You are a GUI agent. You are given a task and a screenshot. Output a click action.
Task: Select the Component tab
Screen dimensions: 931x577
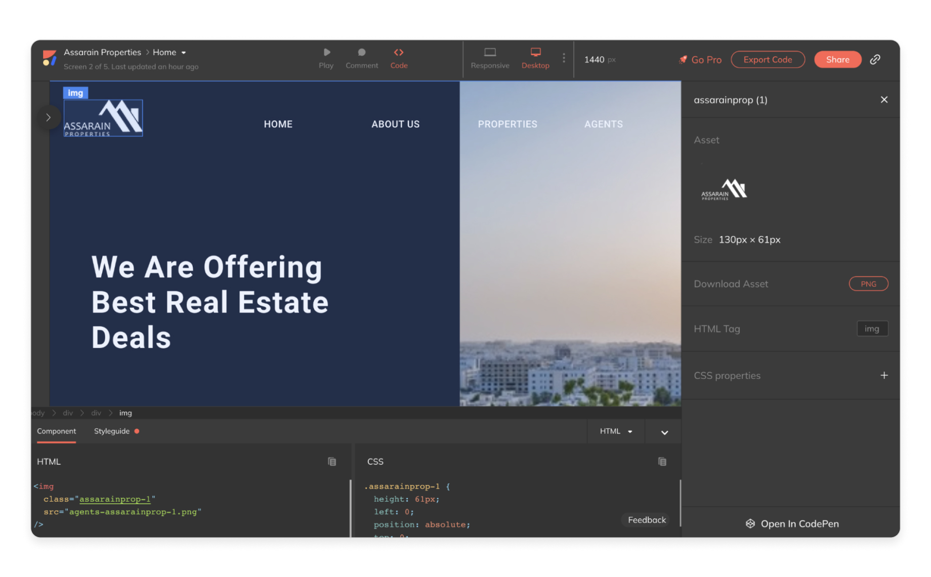tap(56, 431)
